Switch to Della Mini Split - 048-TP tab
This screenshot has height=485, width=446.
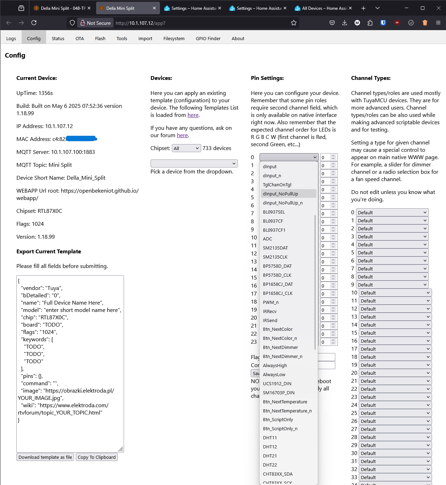pyautogui.click(x=63, y=8)
